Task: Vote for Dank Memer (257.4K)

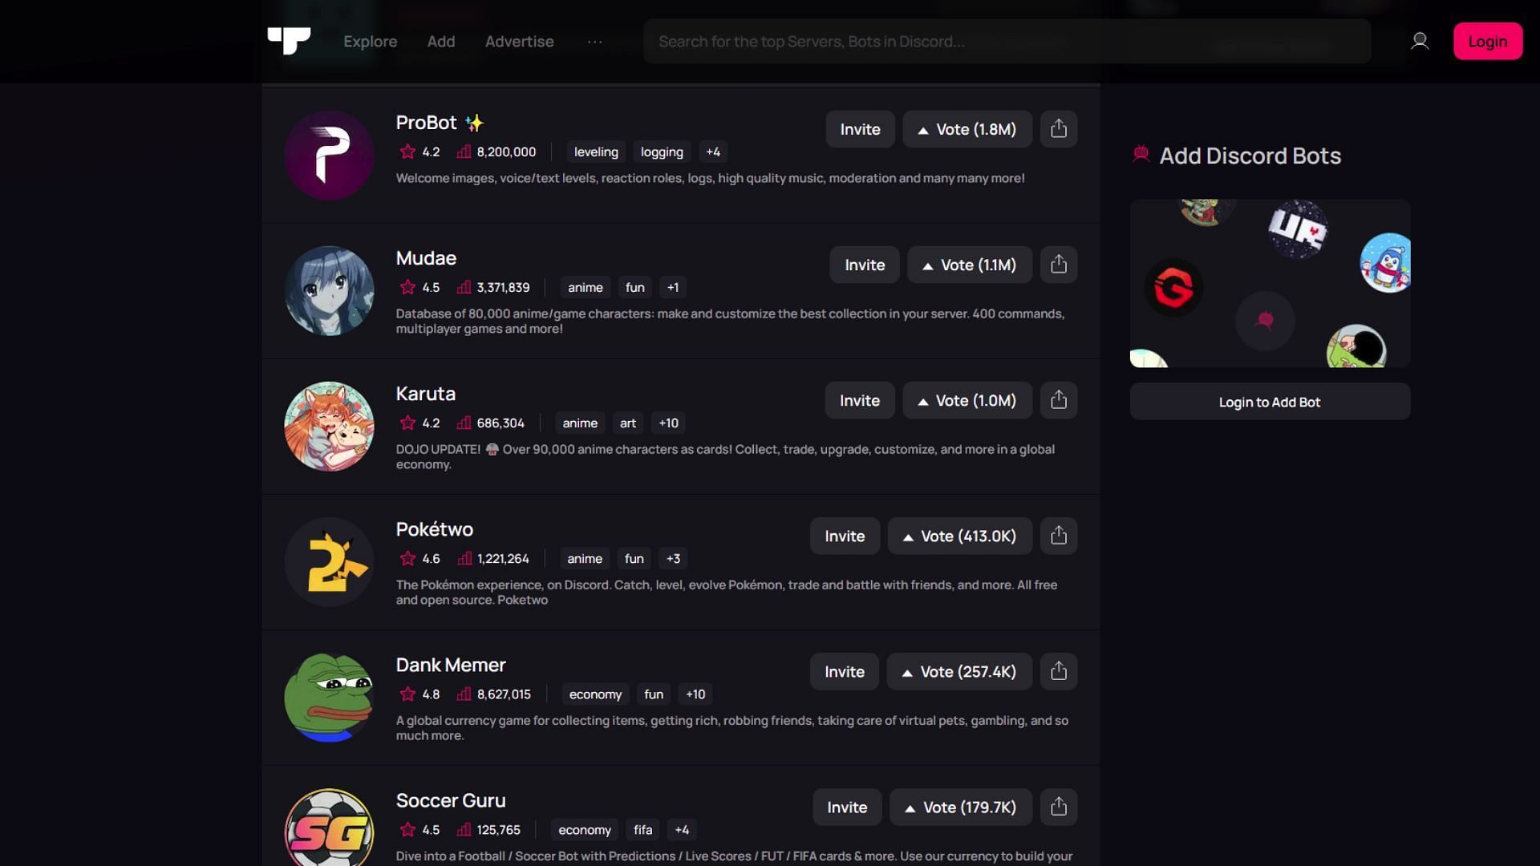Action: 959,671
